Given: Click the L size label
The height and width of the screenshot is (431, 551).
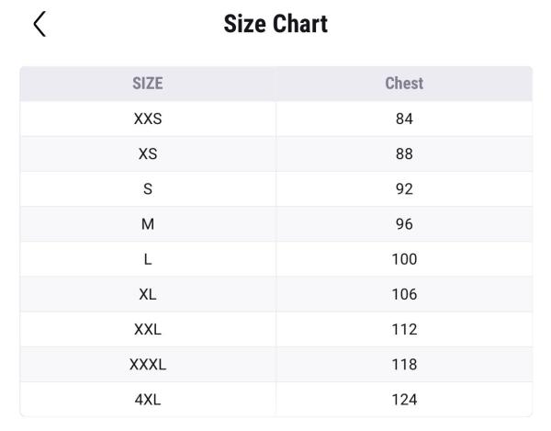Looking at the screenshot, I should 148,259.
